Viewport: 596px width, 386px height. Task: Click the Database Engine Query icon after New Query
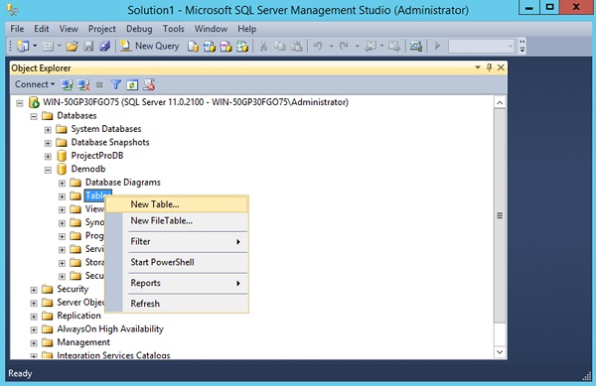point(193,47)
